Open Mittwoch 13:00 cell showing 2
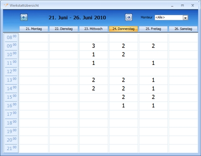This screenshot has height=156, width=201. coord(93,80)
